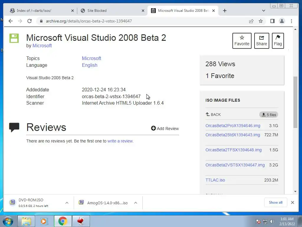
Task: Click the Flag button
Action: [278, 41]
